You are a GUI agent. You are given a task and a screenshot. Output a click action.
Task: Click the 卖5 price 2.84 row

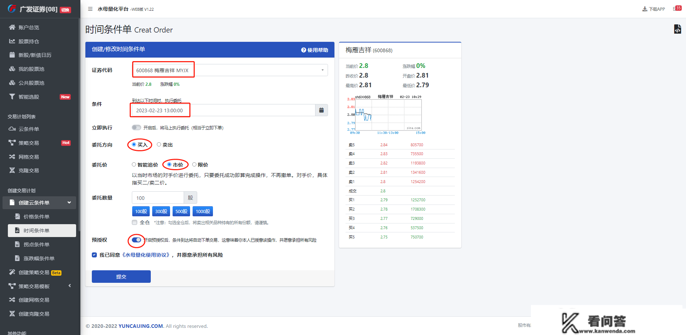coord(400,145)
